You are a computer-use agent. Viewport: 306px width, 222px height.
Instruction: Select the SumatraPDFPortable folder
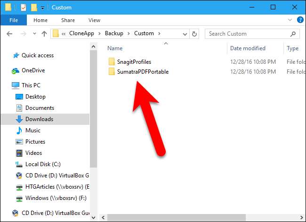point(143,72)
